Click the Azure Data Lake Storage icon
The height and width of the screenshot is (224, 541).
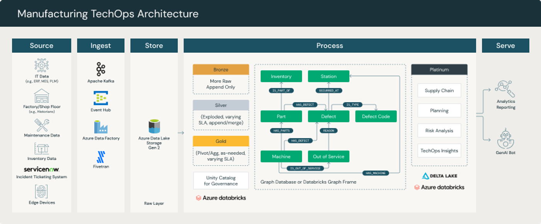click(x=154, y=126)
